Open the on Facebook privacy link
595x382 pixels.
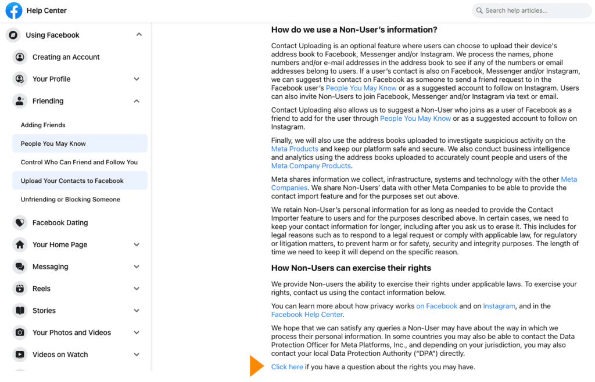[436, 306]
